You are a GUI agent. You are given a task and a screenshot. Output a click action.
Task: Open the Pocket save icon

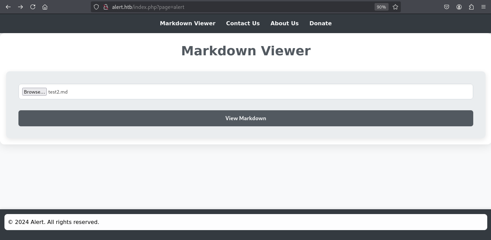pos(447,7)
